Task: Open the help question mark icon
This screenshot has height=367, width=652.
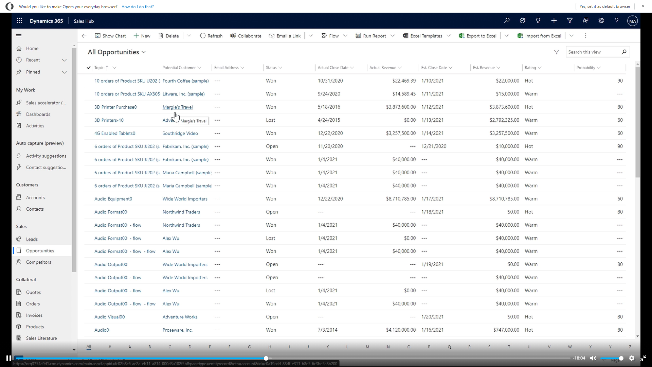Action: coord(617,21)
